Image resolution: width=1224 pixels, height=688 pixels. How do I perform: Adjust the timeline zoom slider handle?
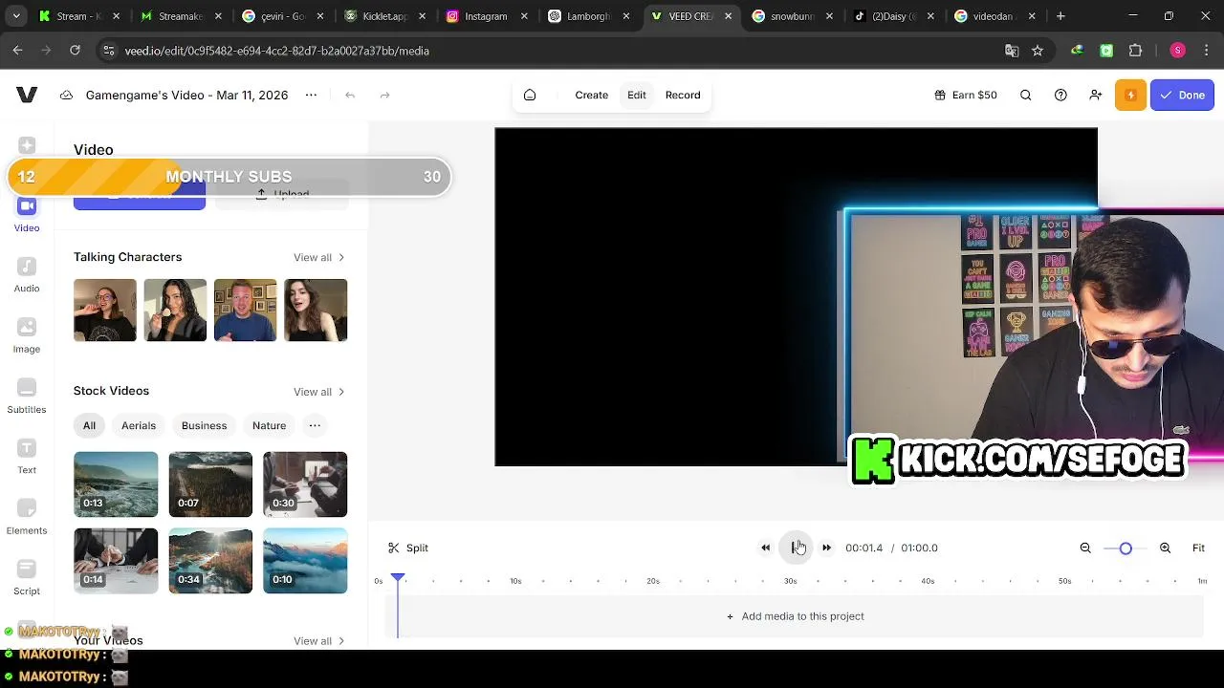[x=1126, y=548]
